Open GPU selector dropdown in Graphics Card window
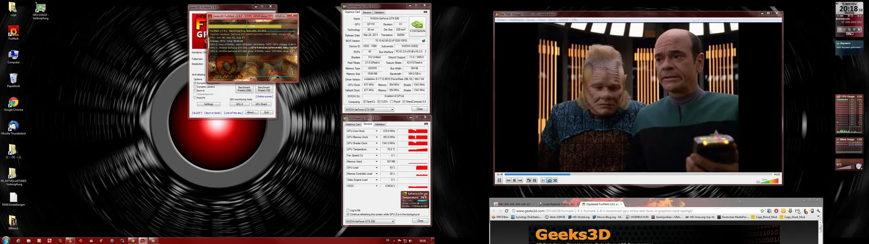 click(369, 109)
